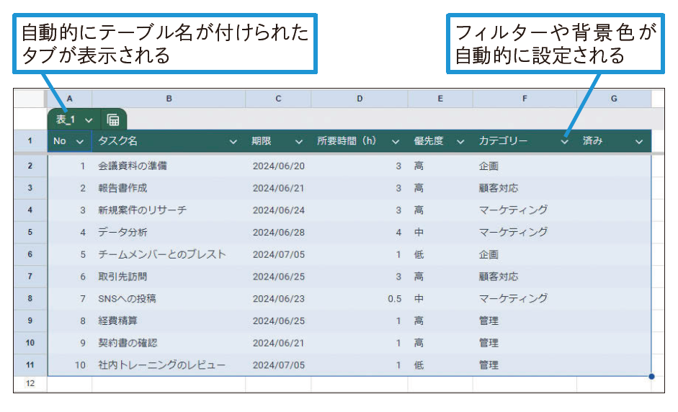The width and height of the screenshot is (678, 412).
Task: Open the 優先度 column filter dropdown
Action: (x=460, y=141)
